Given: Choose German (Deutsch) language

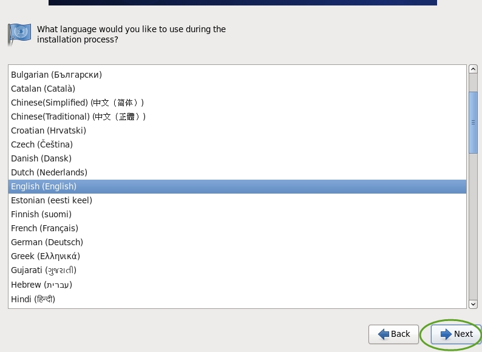Looking at the screenshot, I should [237, 242].
